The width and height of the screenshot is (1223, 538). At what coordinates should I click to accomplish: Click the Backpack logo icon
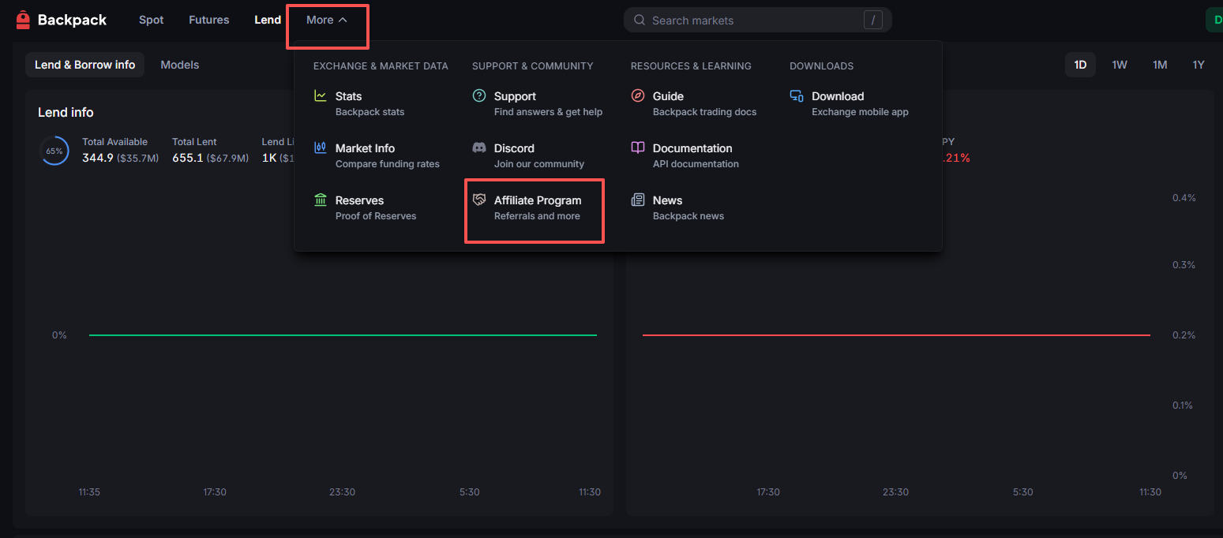tap(23, 20)
